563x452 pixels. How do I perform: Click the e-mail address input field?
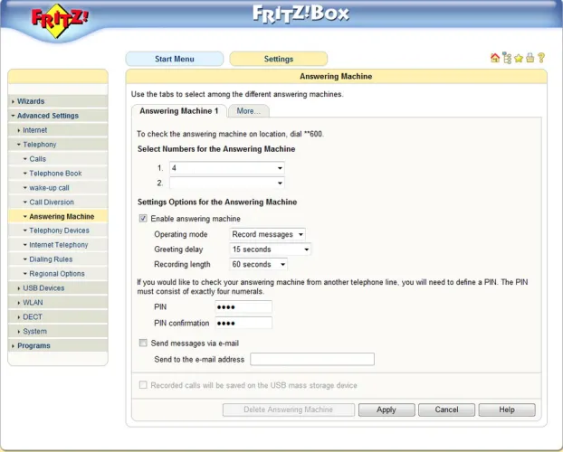pyautogui.click(x=312, y=359)
